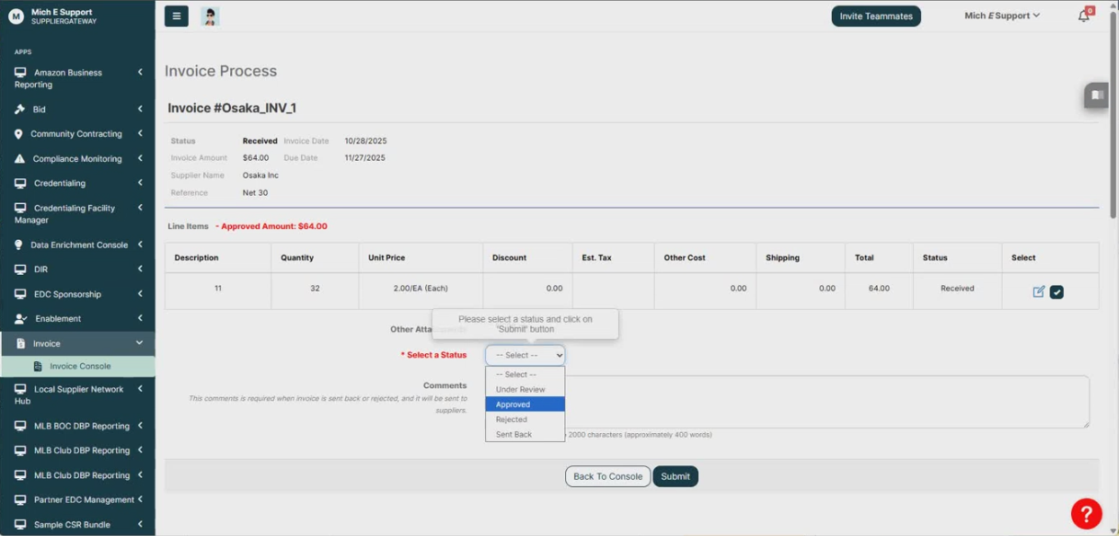Click the hamburger menu icon
Screen dimensions: 1119x536
point(176,16)
